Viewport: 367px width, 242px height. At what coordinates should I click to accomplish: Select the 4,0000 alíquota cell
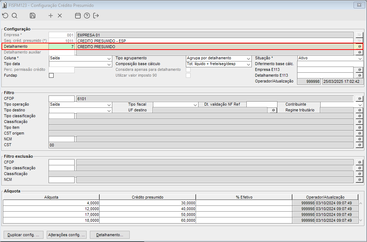(x=51, y=203)
